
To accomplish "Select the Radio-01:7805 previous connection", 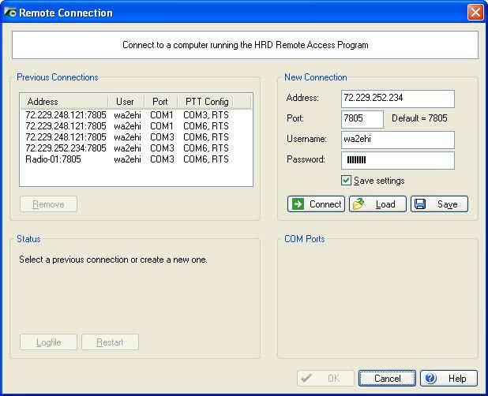I will pos(54,159).
